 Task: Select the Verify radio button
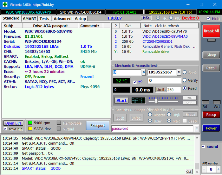point(185,80)
